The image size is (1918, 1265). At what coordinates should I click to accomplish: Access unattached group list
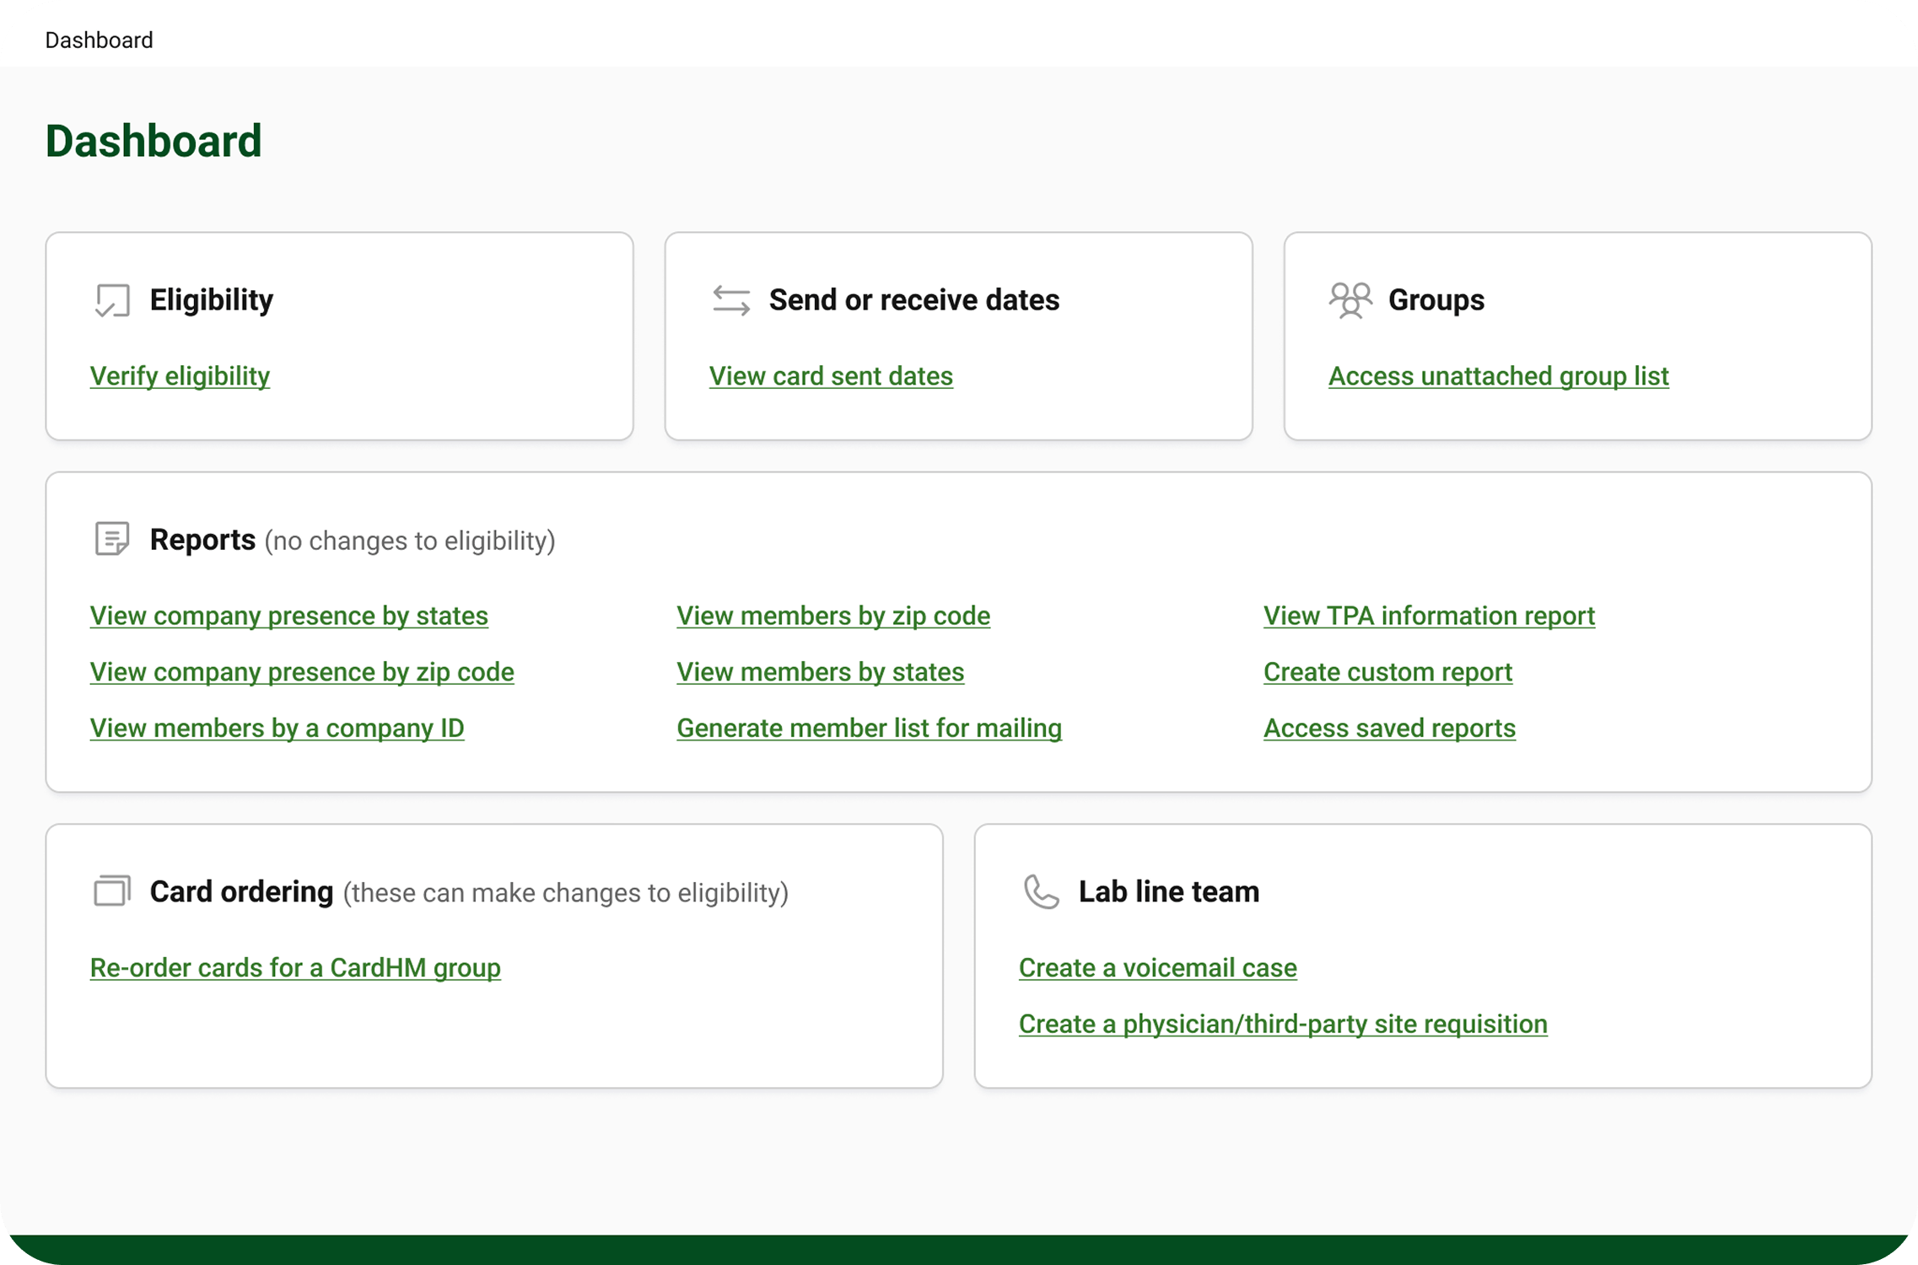1498,376
